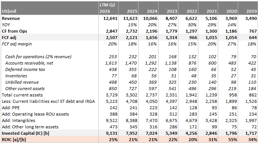Select Invested Capital value 1,717
Screen dimensions: 258x143
click(251, 133)
